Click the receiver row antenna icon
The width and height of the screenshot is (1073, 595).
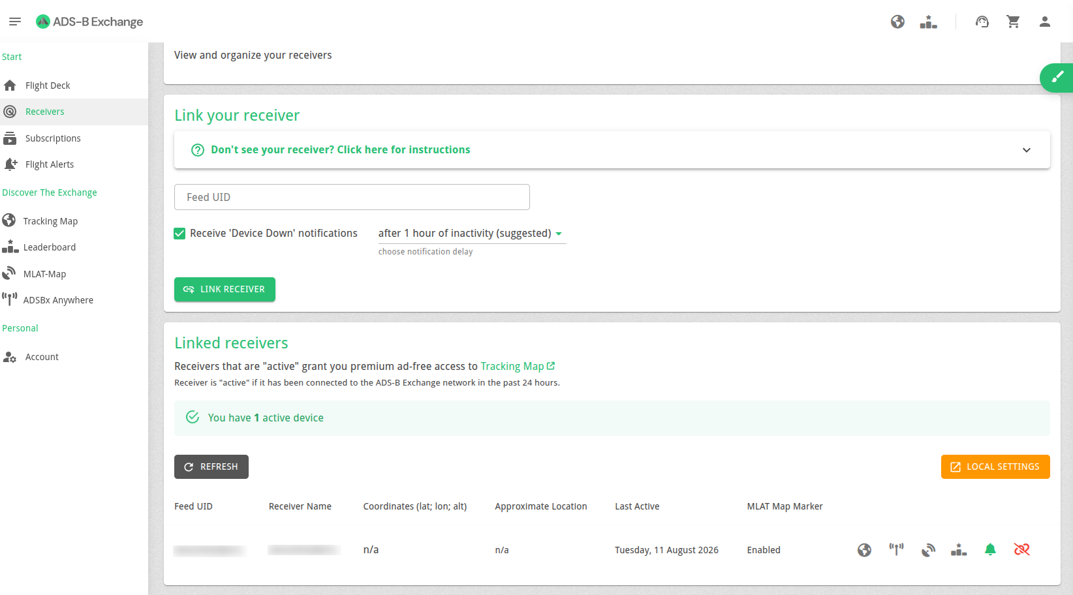(x=896, y=550)
